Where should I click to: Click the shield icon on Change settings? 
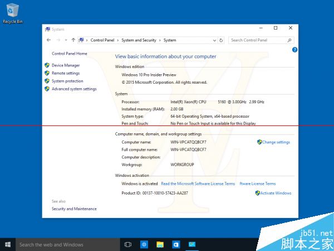coord(259,142)
